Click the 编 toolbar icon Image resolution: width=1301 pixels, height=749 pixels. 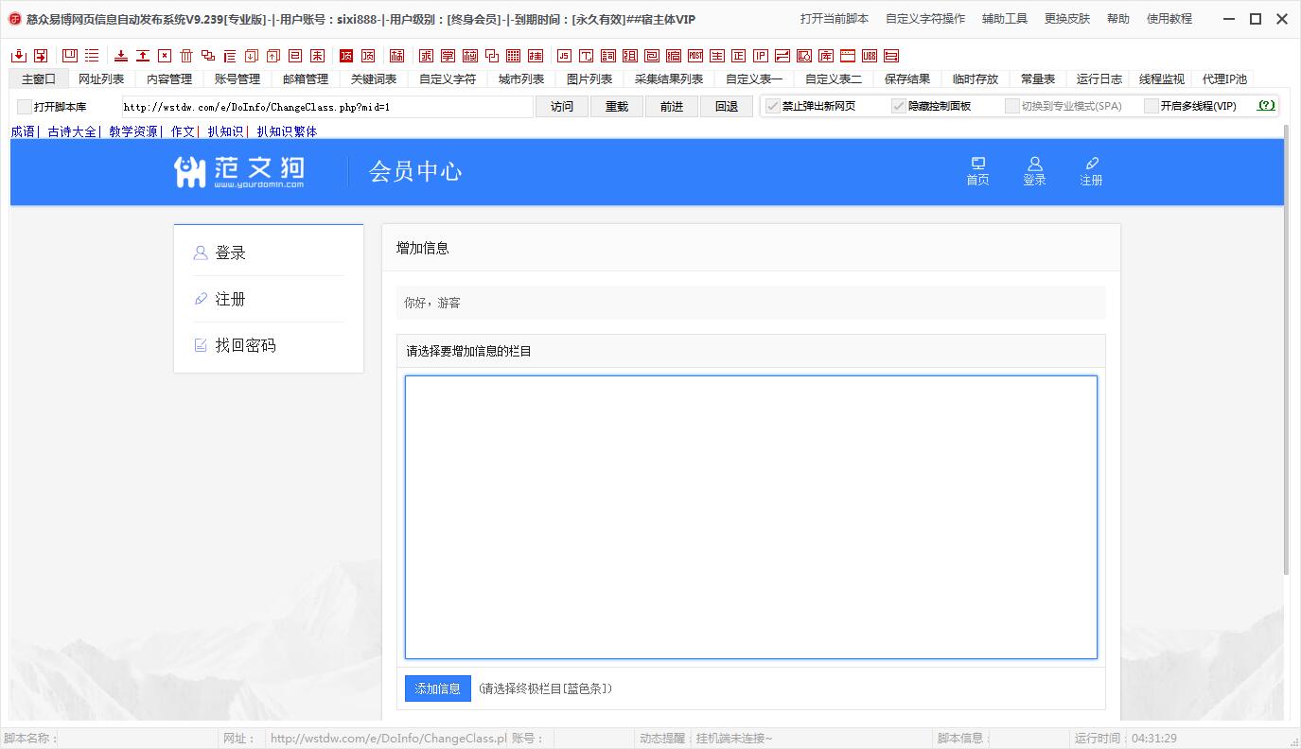[674, 56]
